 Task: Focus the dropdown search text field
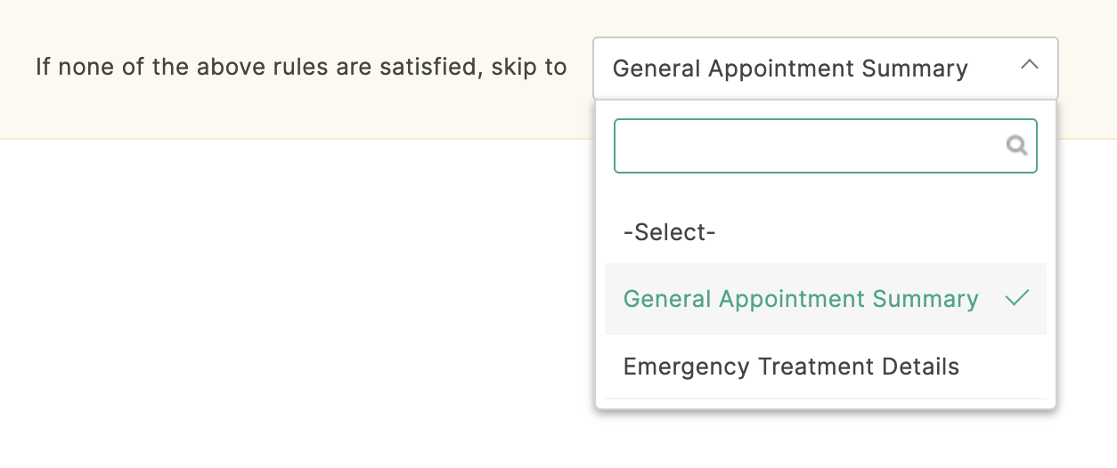825,146
